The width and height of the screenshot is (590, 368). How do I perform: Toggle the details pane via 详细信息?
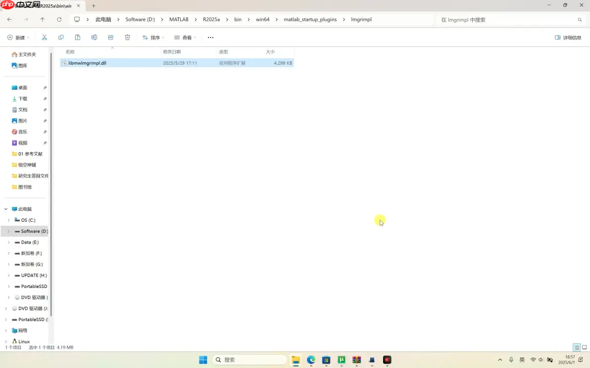click(568, 37)
